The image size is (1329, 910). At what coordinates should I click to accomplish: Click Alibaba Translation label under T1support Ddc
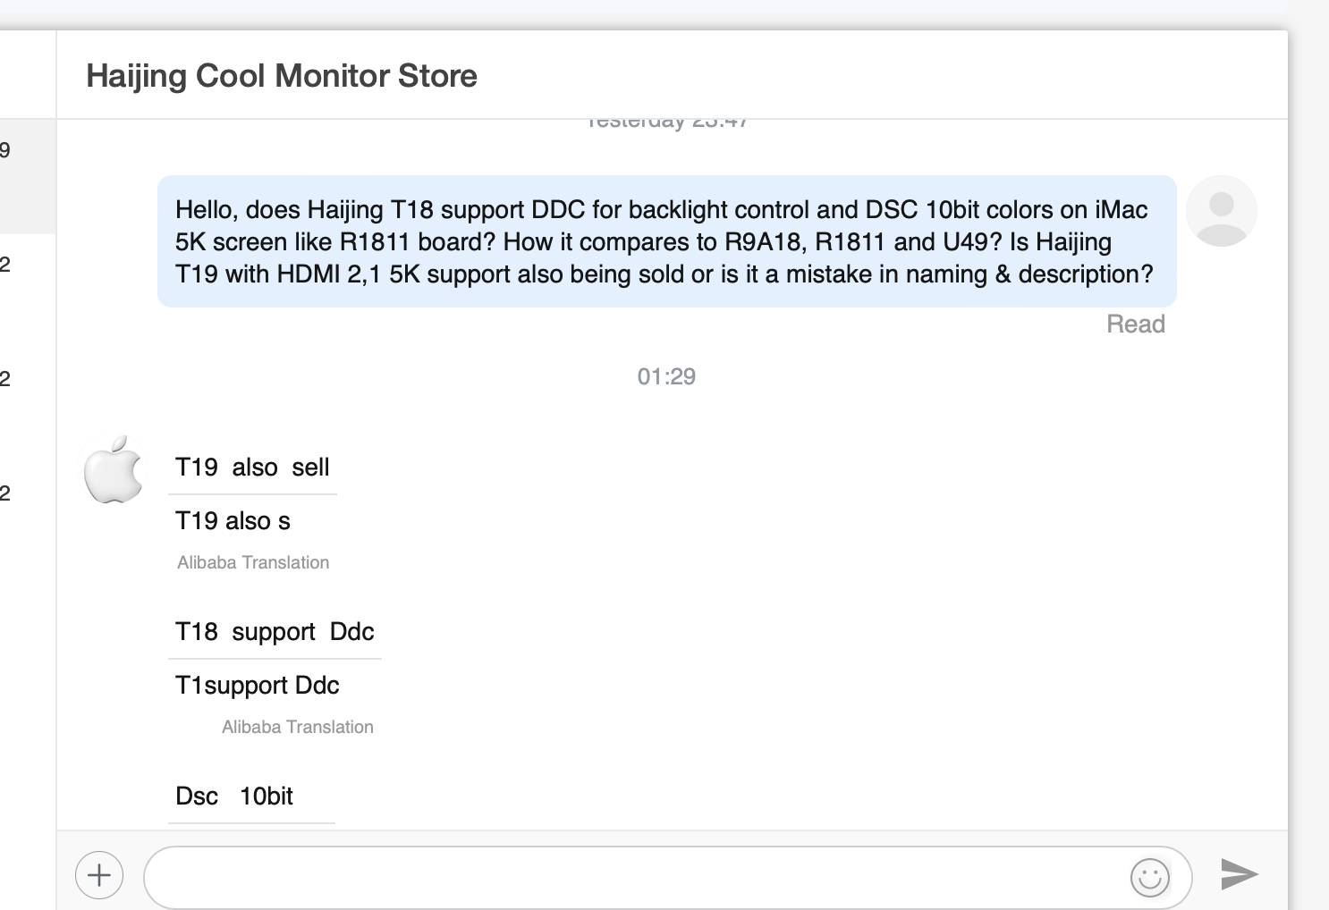point(298,727)
